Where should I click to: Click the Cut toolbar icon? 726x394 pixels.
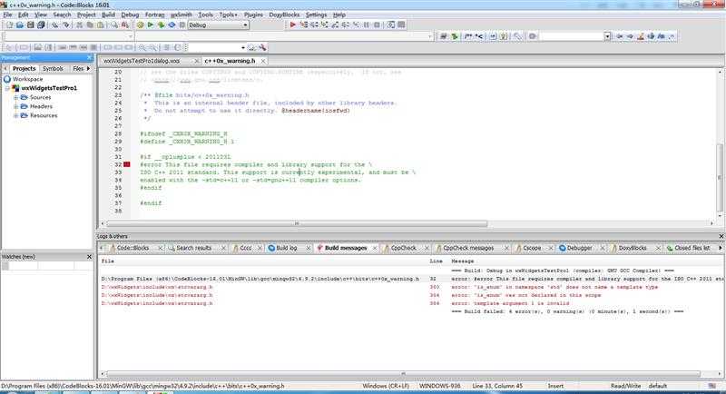point(80,25)
